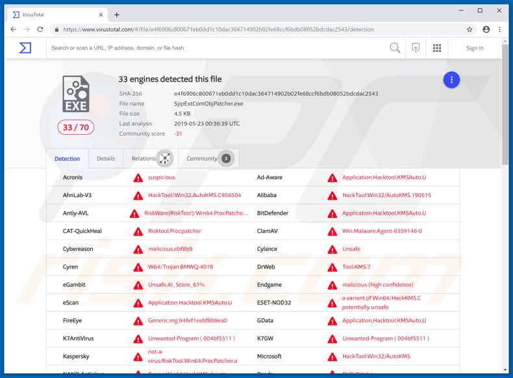
Task: Click the EXE file type icon
Action: pos(76,94)
